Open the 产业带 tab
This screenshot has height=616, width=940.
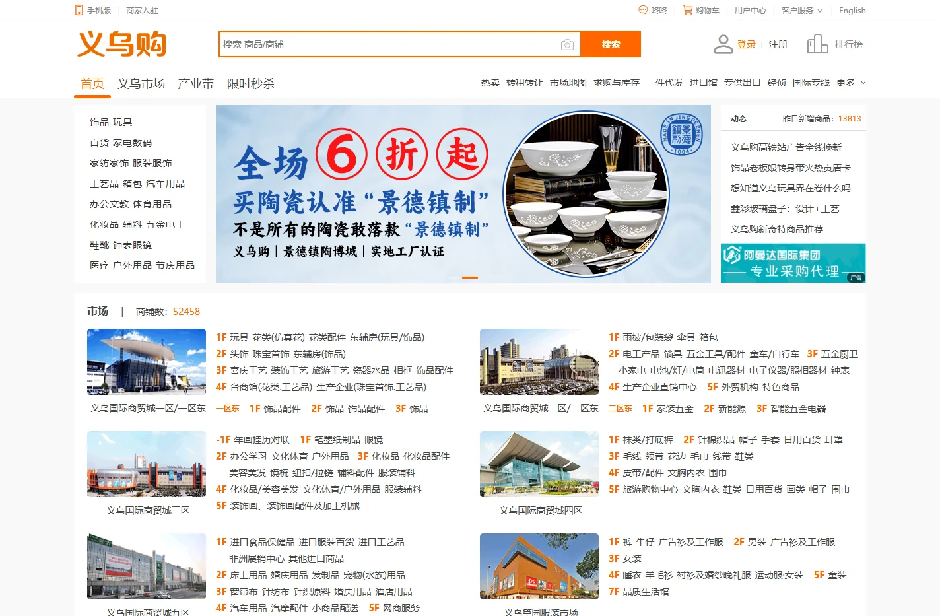pyautogui.click(x=196, y=84)
